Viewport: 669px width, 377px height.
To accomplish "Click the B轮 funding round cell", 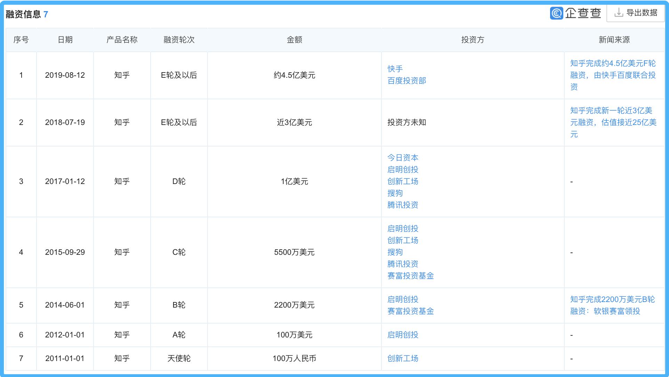I will pyautogui.click(x=179, y=305).
